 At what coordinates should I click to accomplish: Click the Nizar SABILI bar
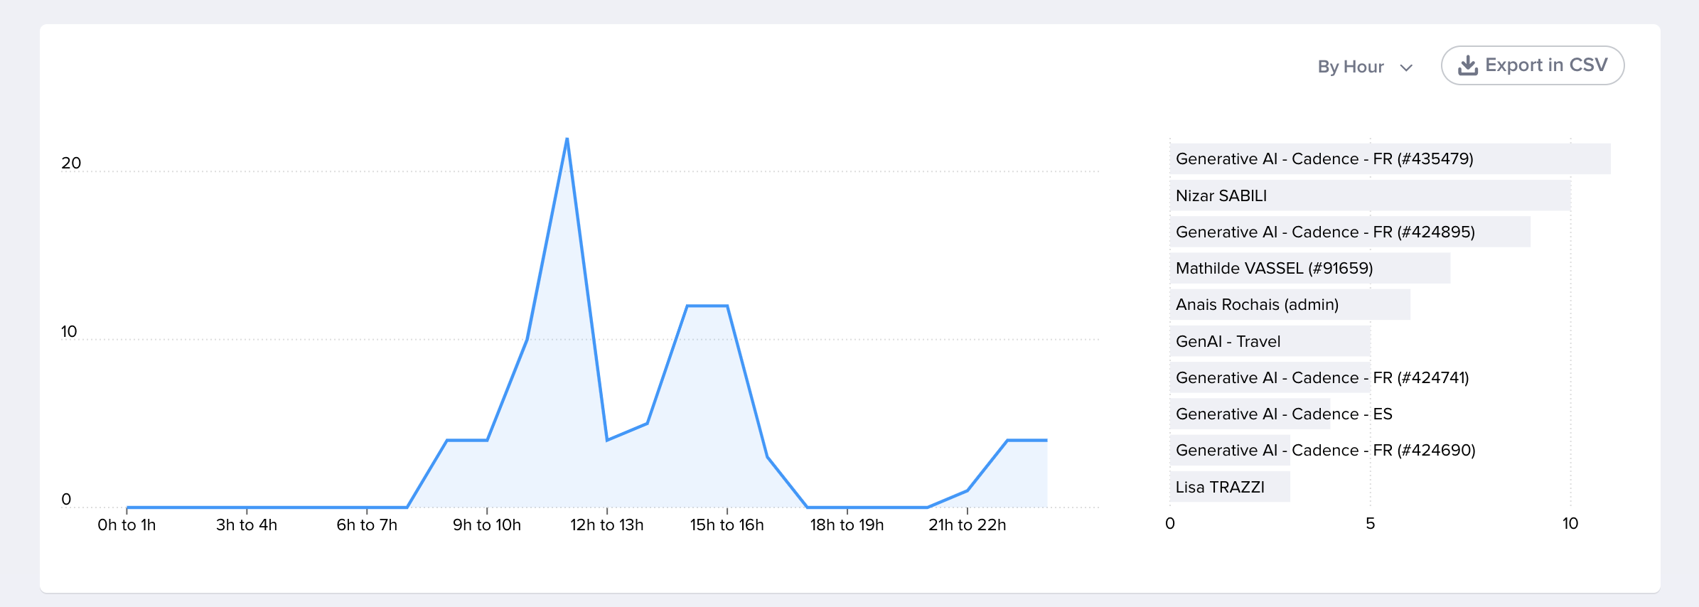1369,195
